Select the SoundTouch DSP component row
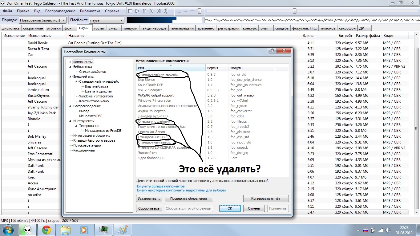The height and width of the screenshot is (236, 420). [212, 85]
